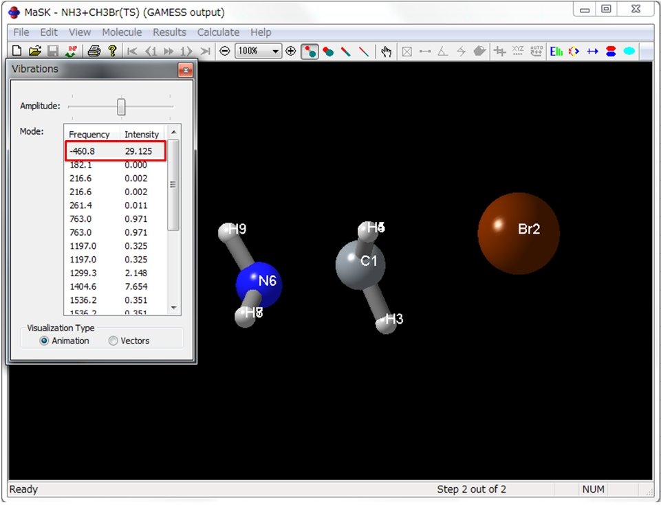The image size is (661, 505).
Task: Export the INP input file
Action: [x=72, y=51]
